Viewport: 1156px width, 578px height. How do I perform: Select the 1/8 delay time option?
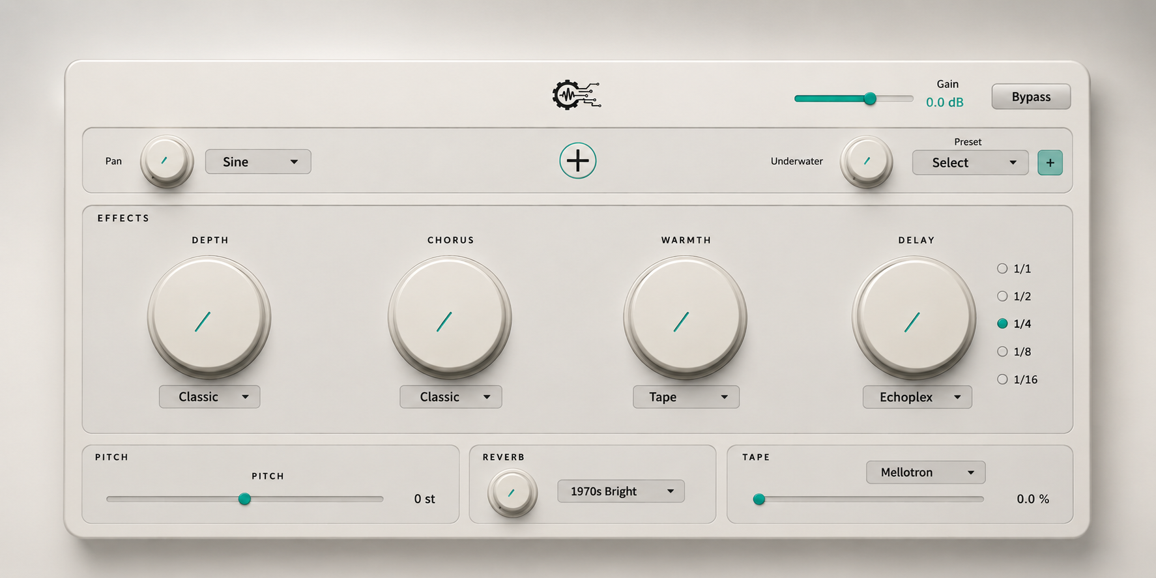click(x=1013, y=352)
